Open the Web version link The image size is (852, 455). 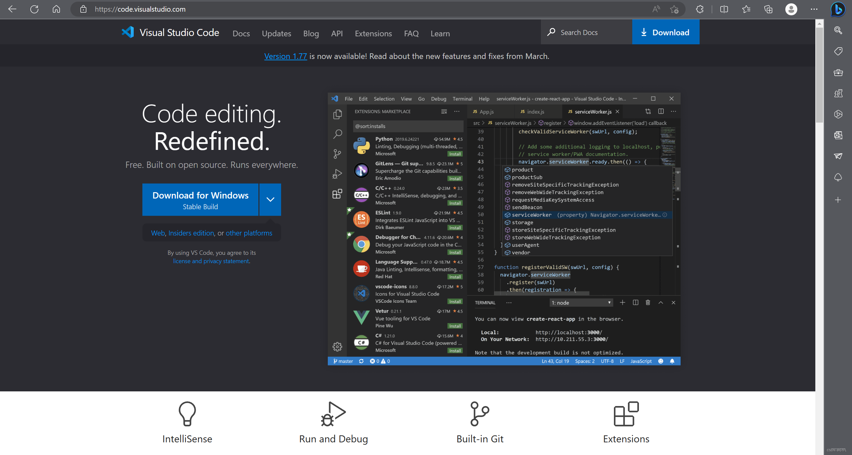(x=158, y=233)
